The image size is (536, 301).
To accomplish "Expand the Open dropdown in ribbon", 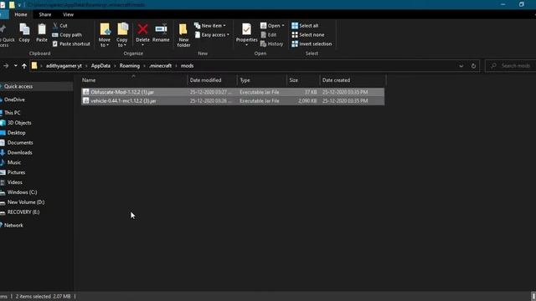I will click(283, 26).
